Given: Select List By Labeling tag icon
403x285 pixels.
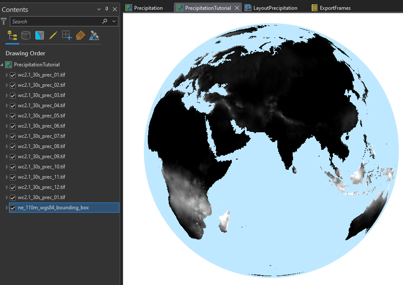Looking at the screenshot, I should coord(81,35).
